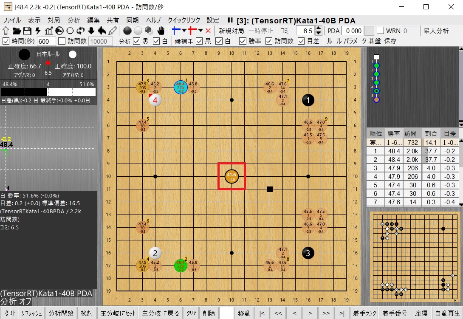Enable the WRN checkbox
Screen dimensions: 463x319
(380, 31)
